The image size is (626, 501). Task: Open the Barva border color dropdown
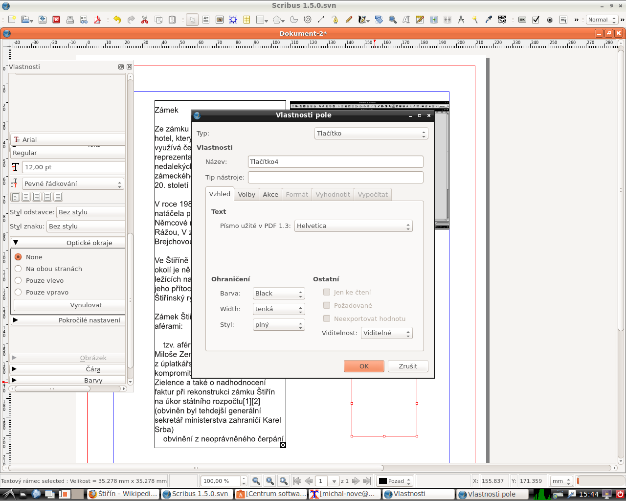pyautogui.click(x=279, y=293)
